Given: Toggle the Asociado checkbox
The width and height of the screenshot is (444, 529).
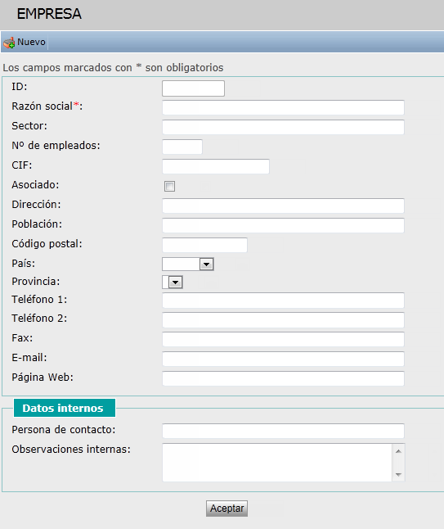Looking at the screenshot, I should pos(169,186).
